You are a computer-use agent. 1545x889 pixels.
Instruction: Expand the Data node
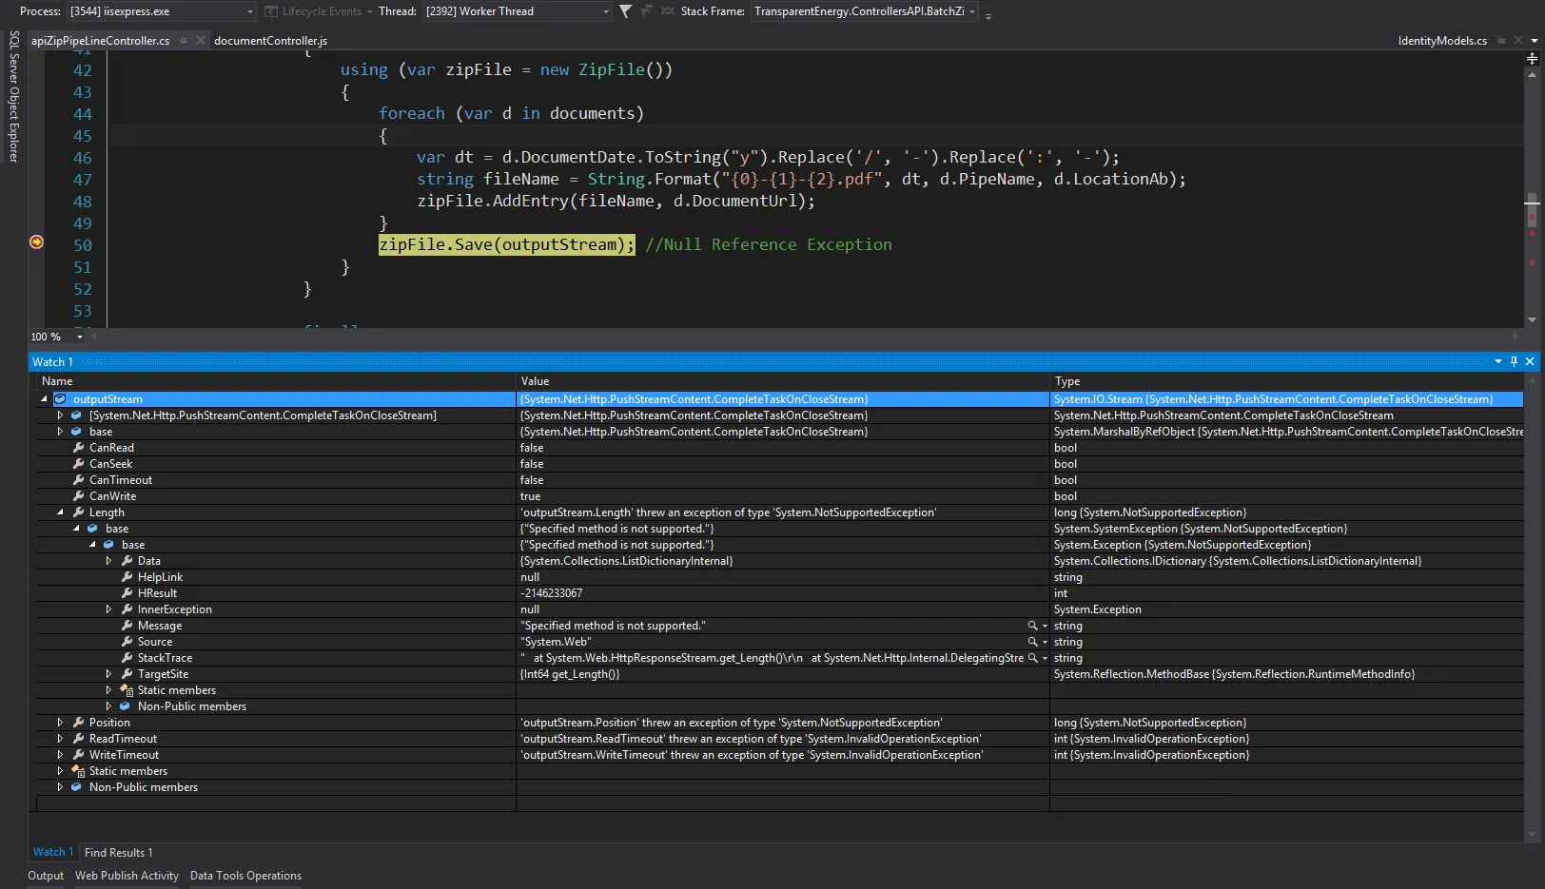click(x=108, y=561)
